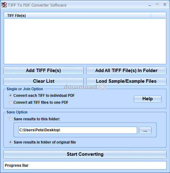This screenshot has height=173, width=170.
Task: Click the empty second column header
Action: (158, 15)
